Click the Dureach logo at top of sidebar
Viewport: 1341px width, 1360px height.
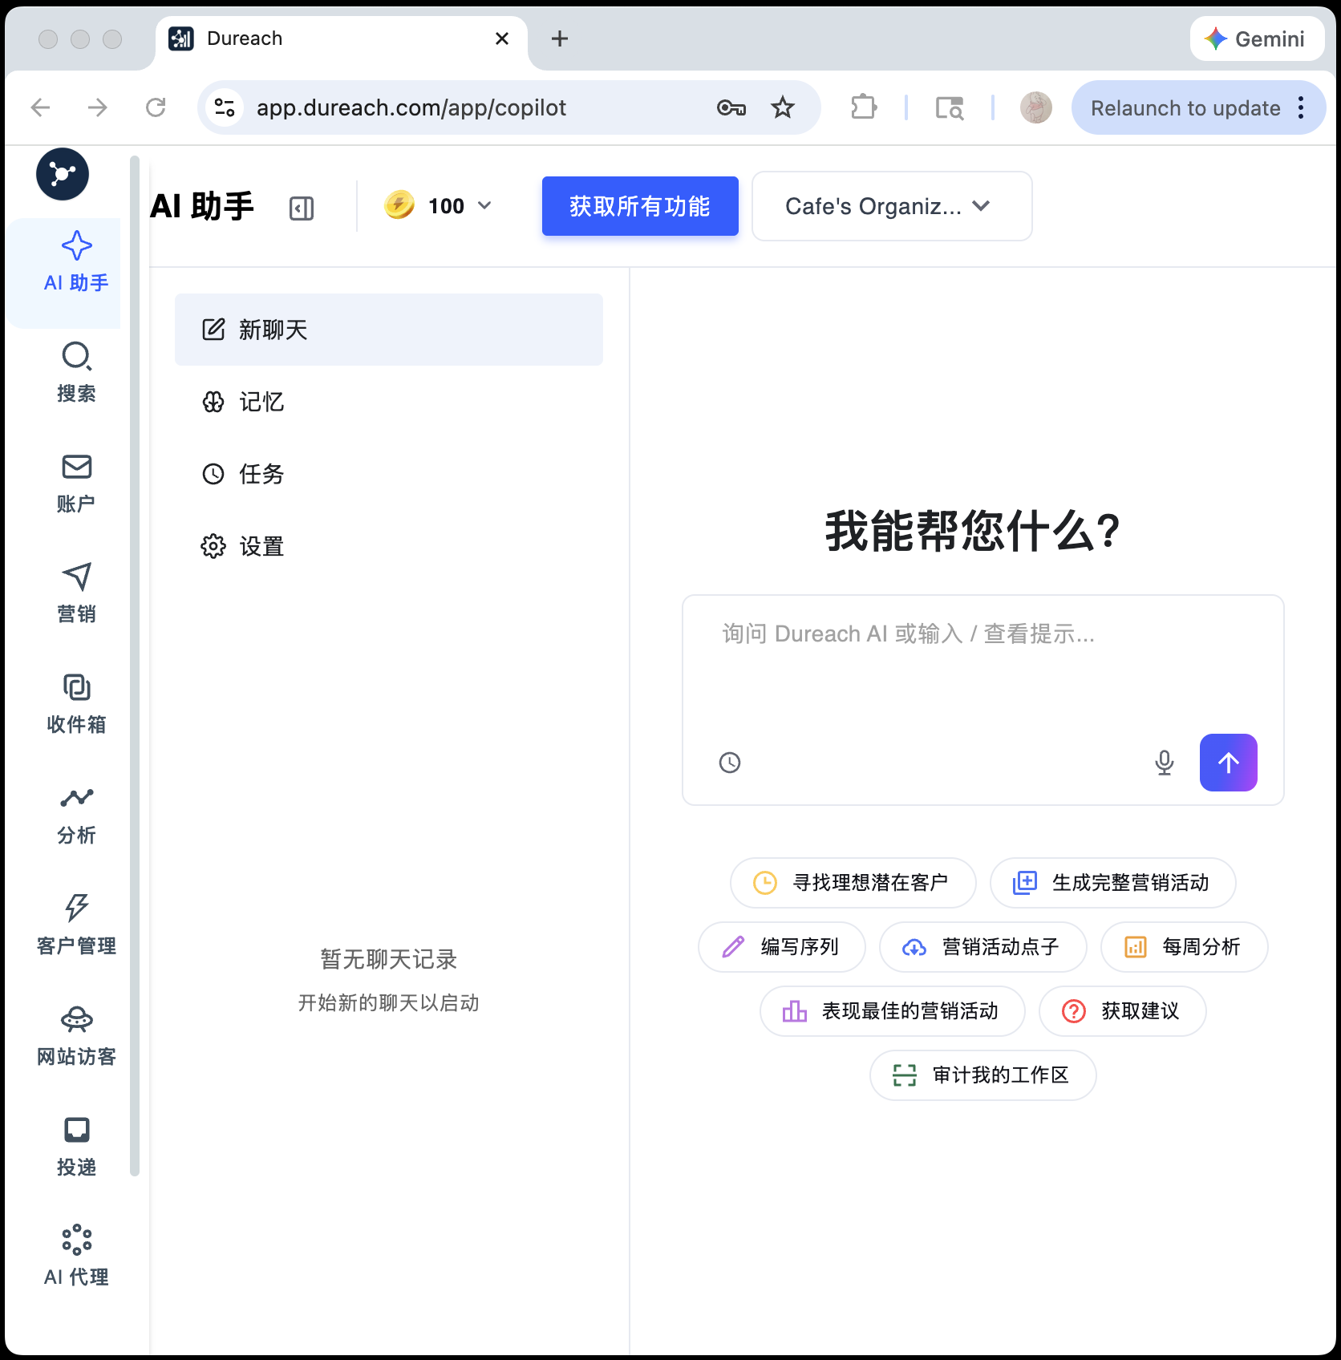point(62,174)
